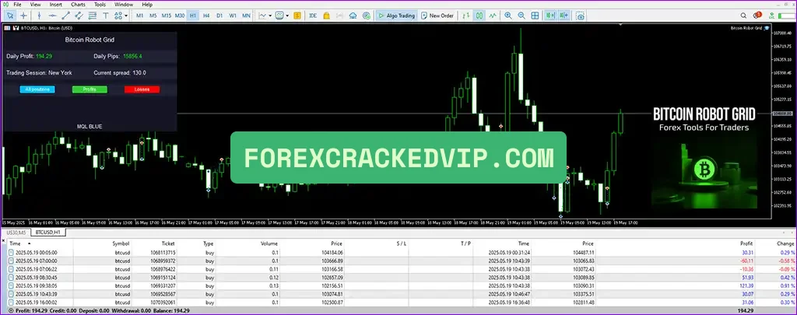Select the equidistant channel tool
The width and height of the screenshot is (797, 315).
coord(79,16)
